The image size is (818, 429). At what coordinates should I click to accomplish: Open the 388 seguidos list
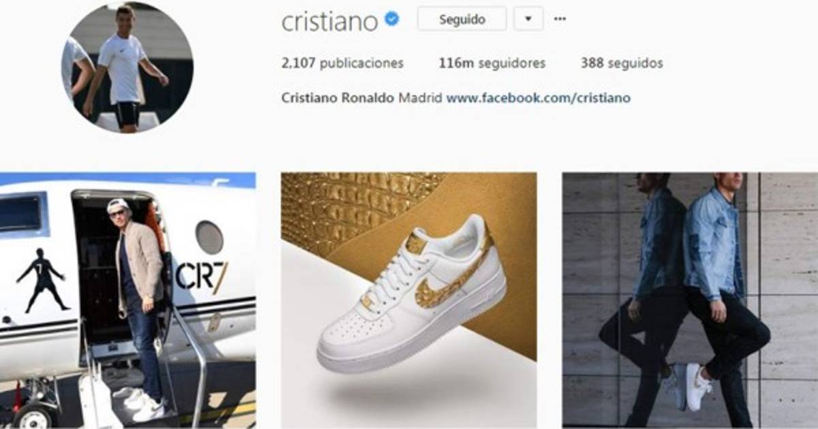pos(622,63)
